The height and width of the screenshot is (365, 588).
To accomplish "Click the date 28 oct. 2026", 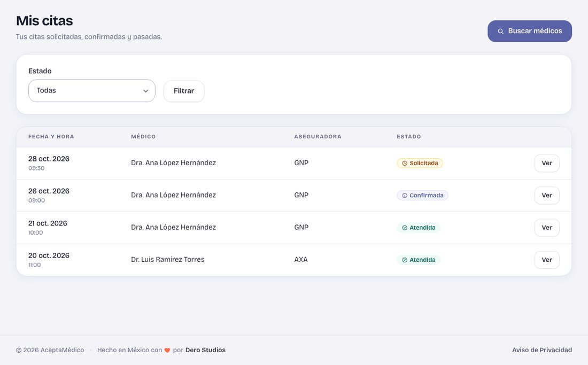I will [x=49, y=159].
